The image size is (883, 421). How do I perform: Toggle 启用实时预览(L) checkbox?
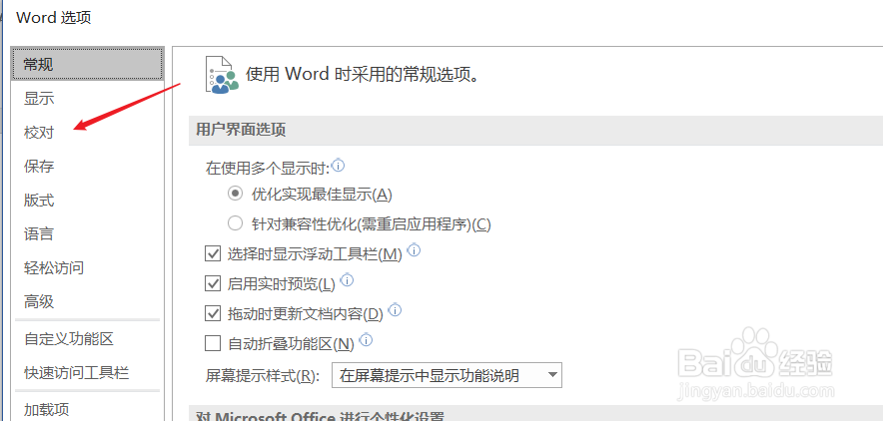pos(213,284)
